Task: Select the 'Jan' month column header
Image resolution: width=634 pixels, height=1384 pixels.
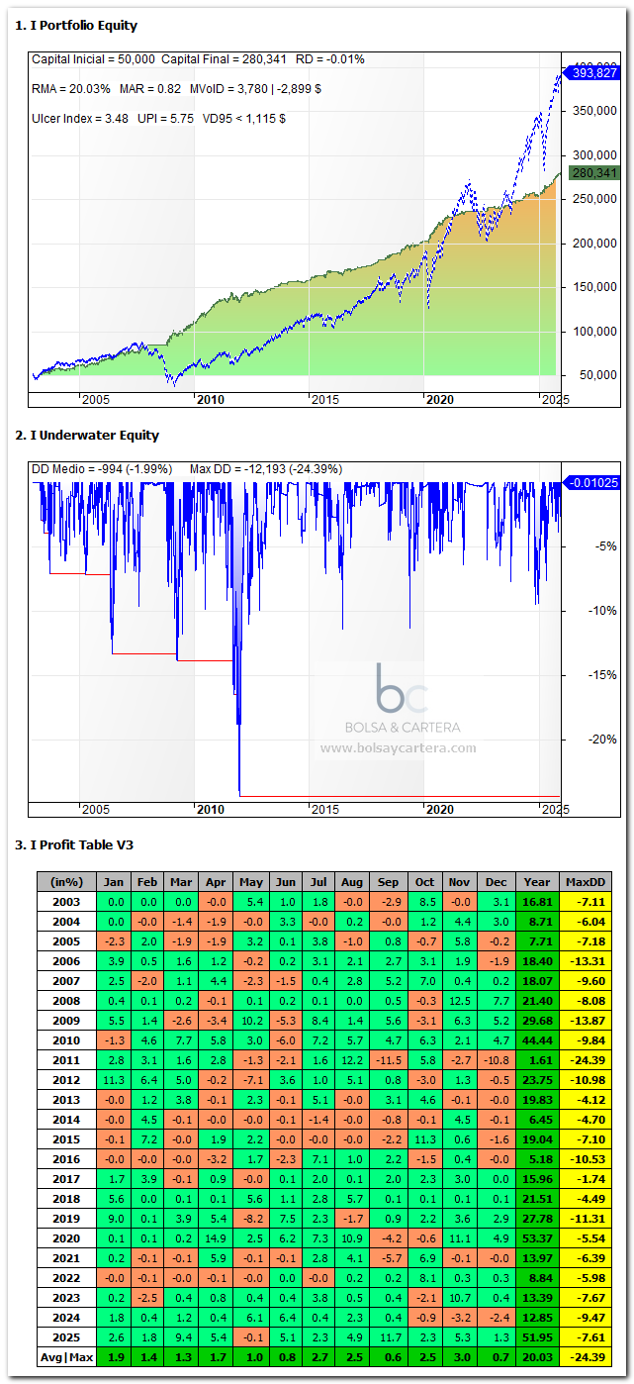Action: click(x=116, y=882)
